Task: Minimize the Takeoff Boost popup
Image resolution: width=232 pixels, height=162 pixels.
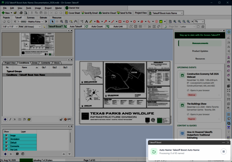Action: click(x=223, y=143)
